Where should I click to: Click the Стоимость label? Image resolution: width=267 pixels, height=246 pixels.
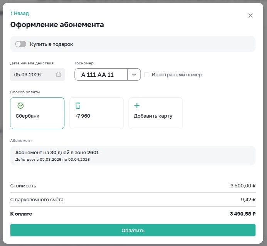coord(23,186)
